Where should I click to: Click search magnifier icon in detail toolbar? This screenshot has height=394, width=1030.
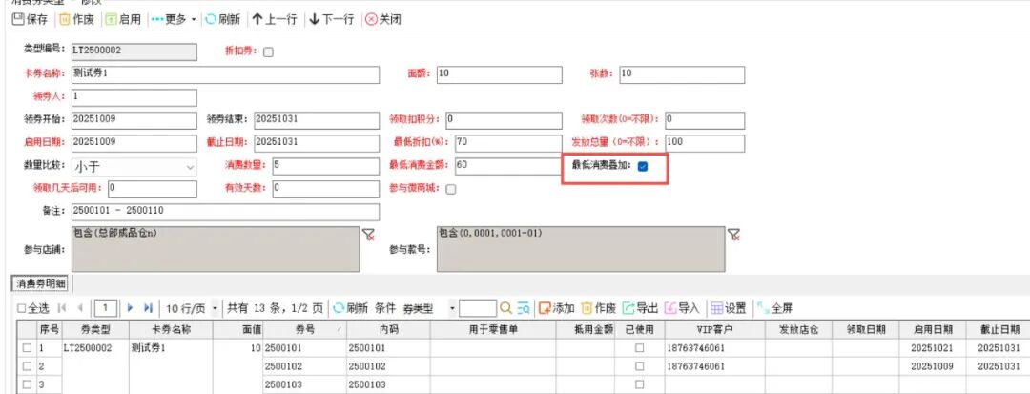pyautogui.click(x=505, y=307)
